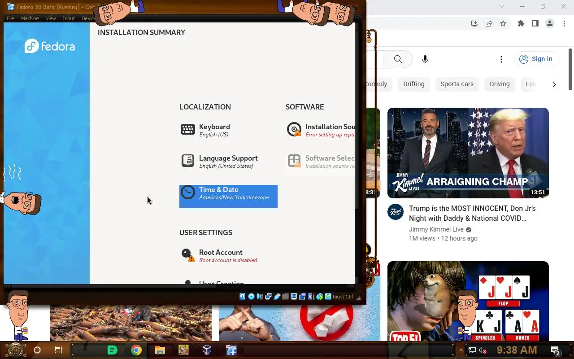Open the notification center with 2 alerts
Viewport: 574px width, 359px height.
click(556, 350)
